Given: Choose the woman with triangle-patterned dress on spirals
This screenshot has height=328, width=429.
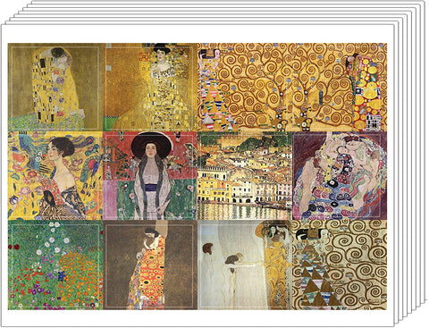Looking at the screenshot, I should [x=340, y=265].
